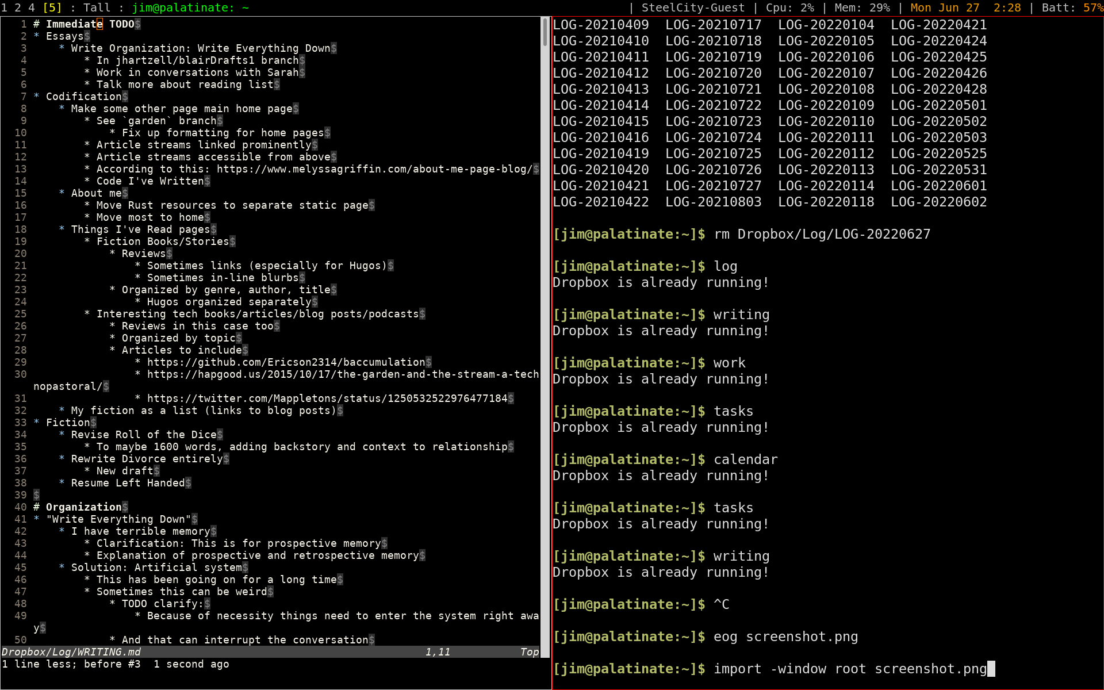Click LOG-20210409 in terminal listing
The width and height of the screenshot is (1104, 690).
(601, 25)
